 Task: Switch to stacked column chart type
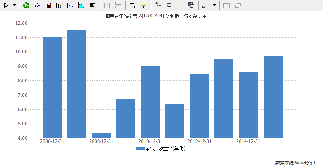(x=59, y=5)
